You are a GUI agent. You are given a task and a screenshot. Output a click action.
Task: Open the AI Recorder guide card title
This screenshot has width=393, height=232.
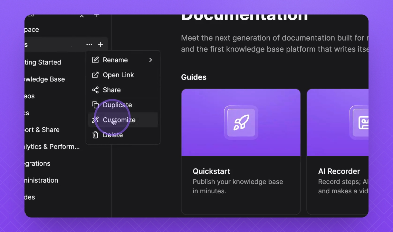(339, 171)
